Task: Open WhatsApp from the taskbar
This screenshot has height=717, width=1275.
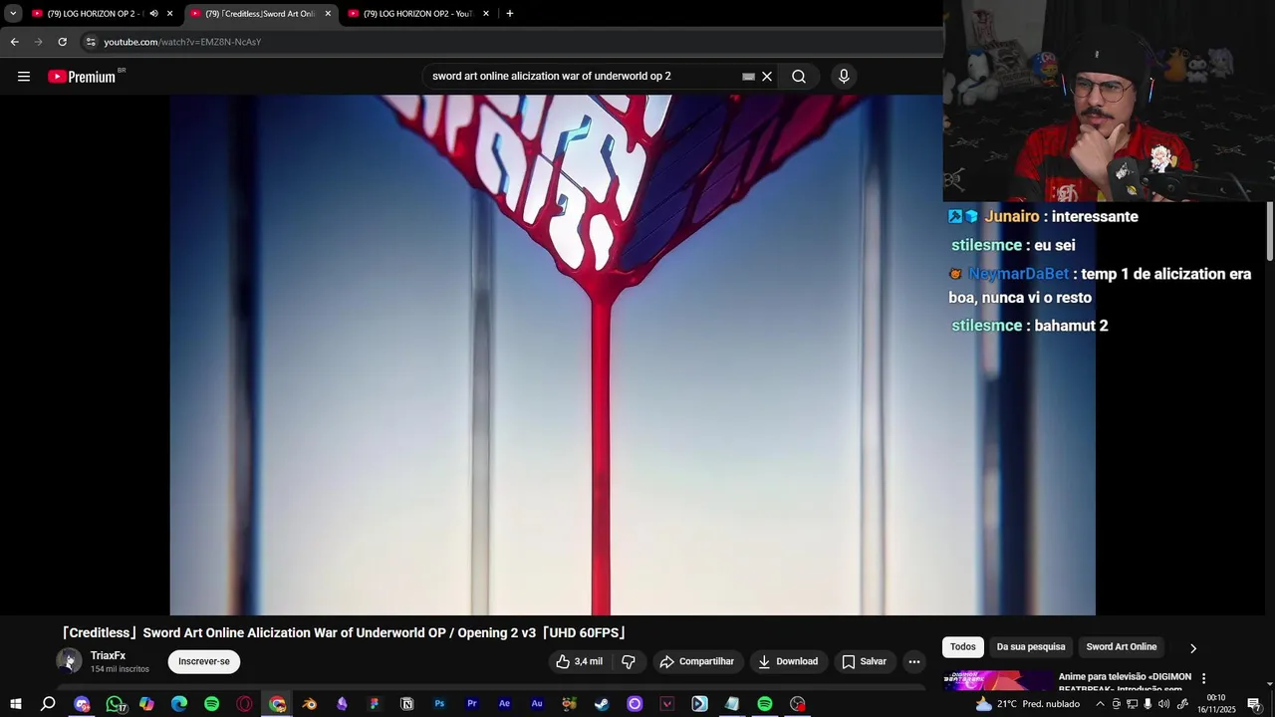Action: [115, 704]
